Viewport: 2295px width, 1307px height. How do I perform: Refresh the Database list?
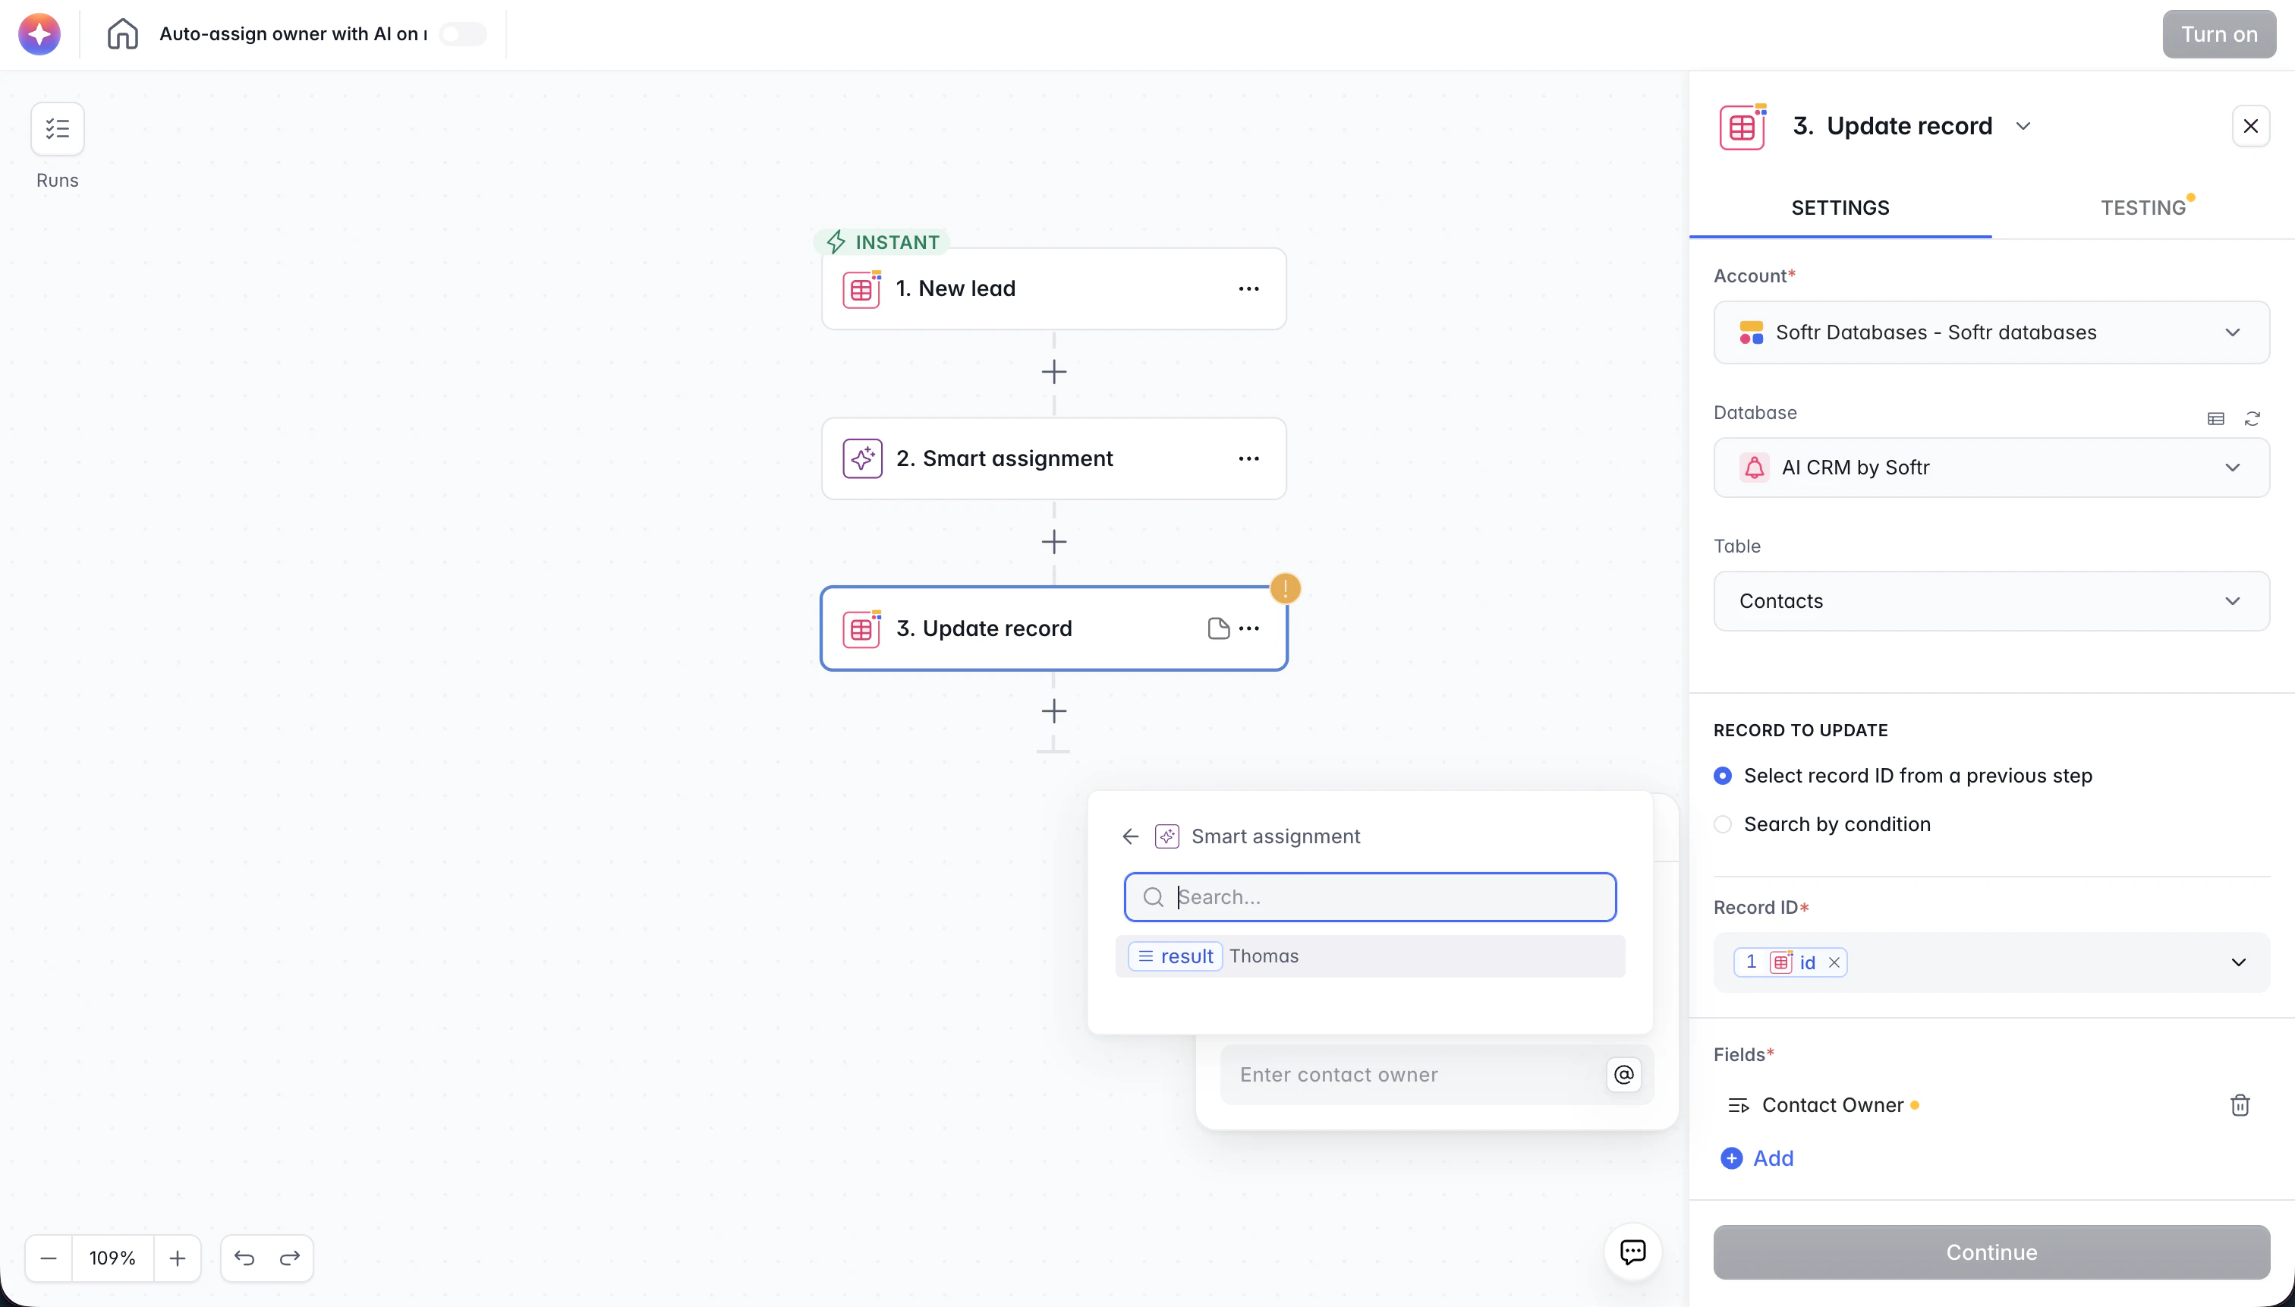tap(2252, 418)
